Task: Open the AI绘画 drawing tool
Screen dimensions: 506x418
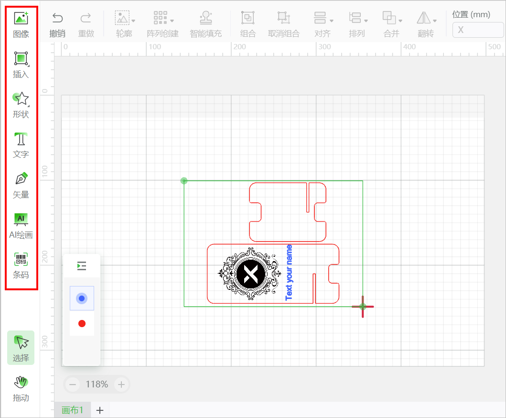Action: (21, 225)
